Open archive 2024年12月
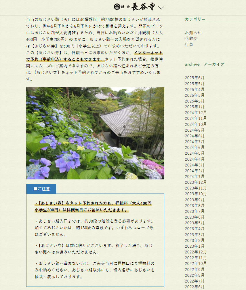The height and width of the screenshot is (290, 246). coord(196,113)
